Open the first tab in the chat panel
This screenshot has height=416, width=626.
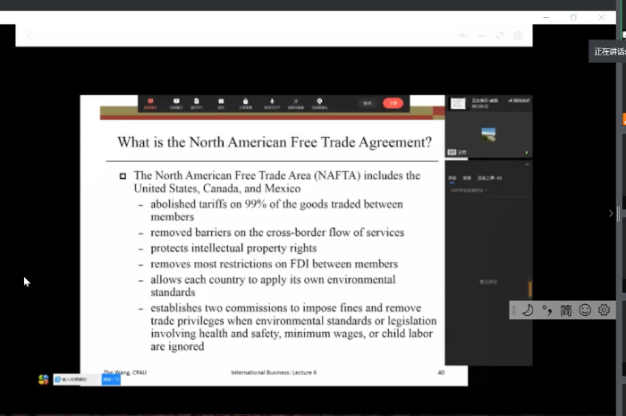[x=453, y=178]
